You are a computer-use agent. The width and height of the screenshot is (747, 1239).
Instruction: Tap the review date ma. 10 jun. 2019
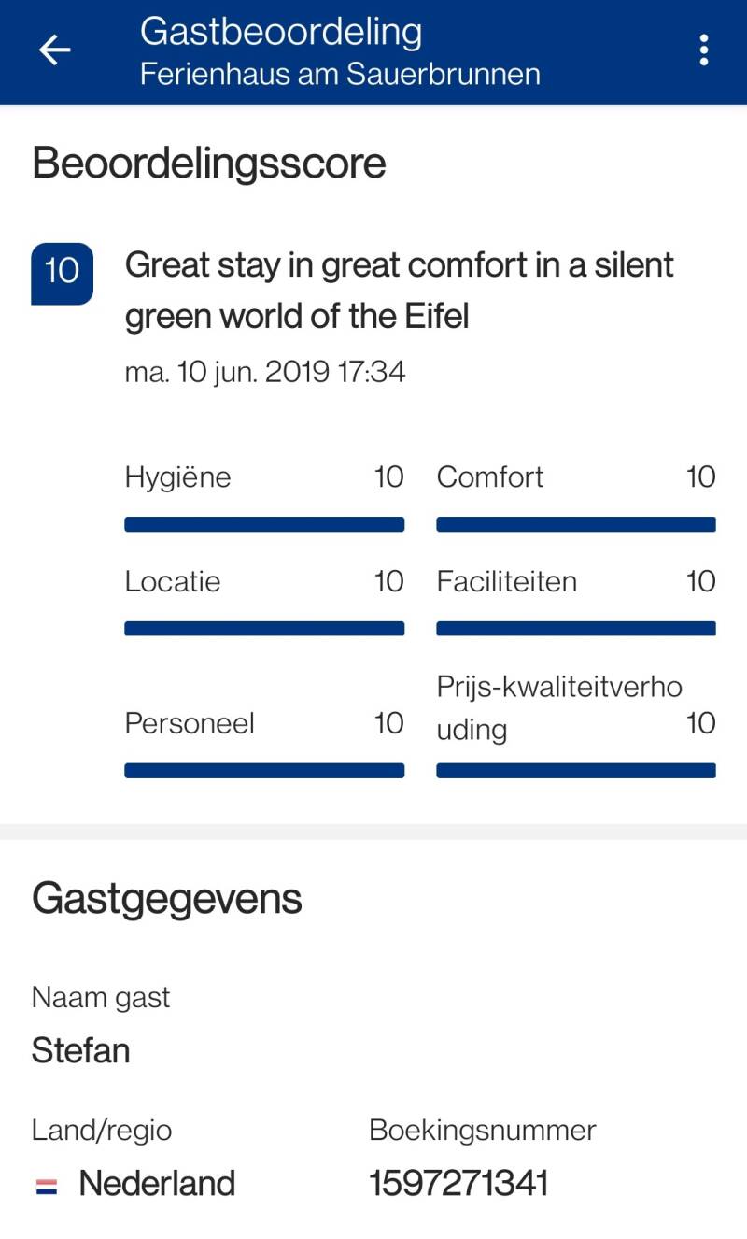pyautogui.click(x=265, y=372)
